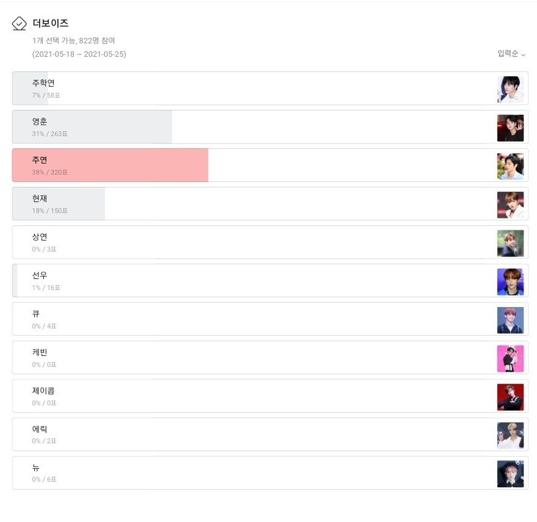Choose the 뉴 poll row
This screenshot has width=537, height=522.
(270, 473)
